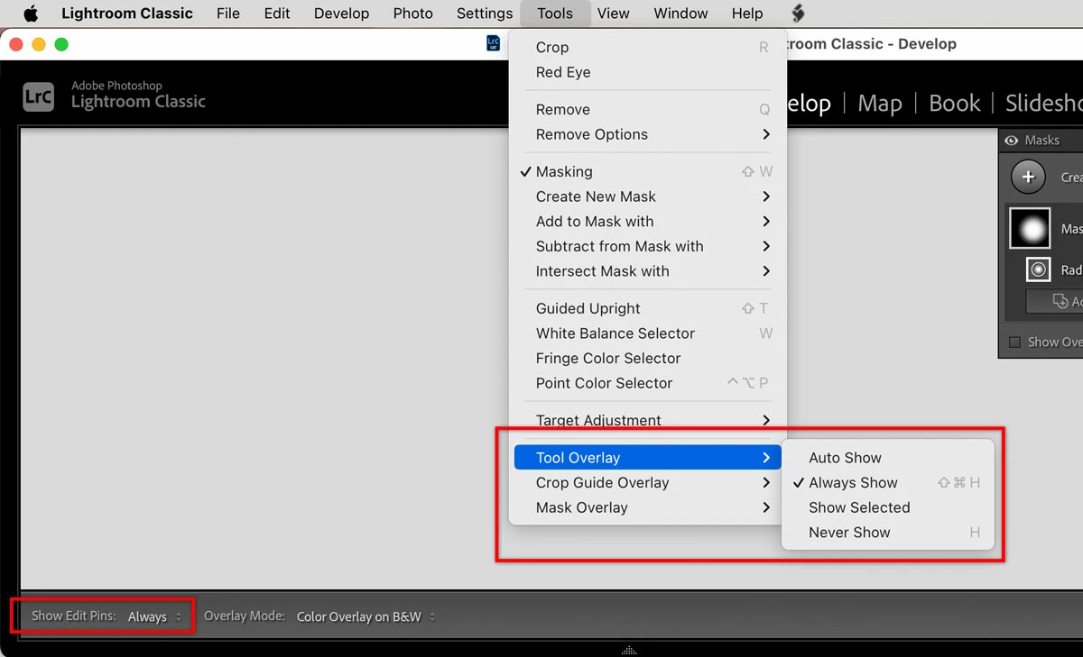Open the Edit menu
The image size is (1083, 657).
click(x=277, y=14)
